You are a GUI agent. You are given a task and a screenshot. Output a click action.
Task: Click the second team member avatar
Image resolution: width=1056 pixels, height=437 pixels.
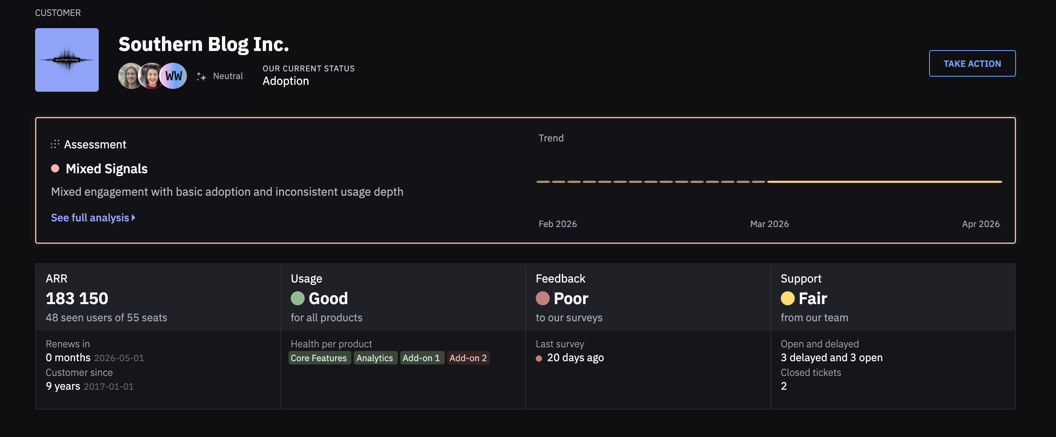point(151,76)
